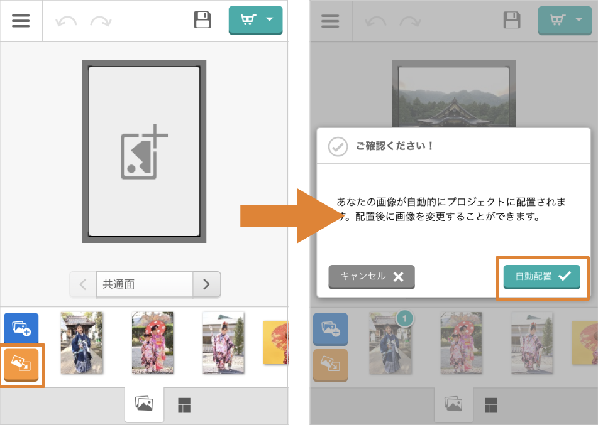Switch to photos tab, right screen

tap(453, 404)
